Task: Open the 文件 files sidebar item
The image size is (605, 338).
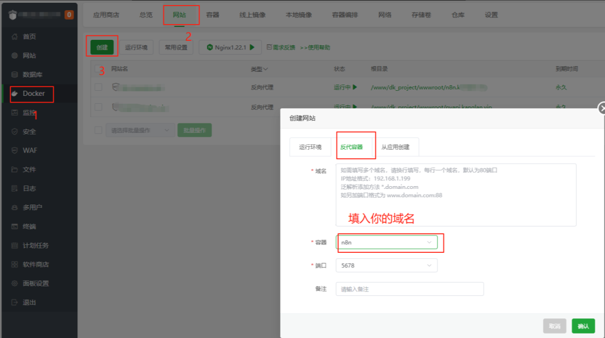Action: 29,170
